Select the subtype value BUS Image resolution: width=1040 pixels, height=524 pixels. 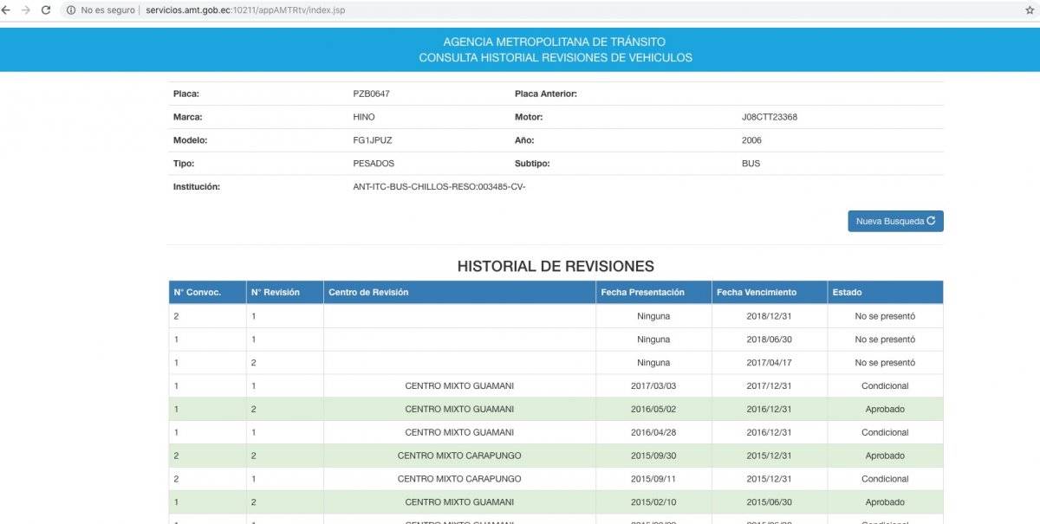click(751, 164)
